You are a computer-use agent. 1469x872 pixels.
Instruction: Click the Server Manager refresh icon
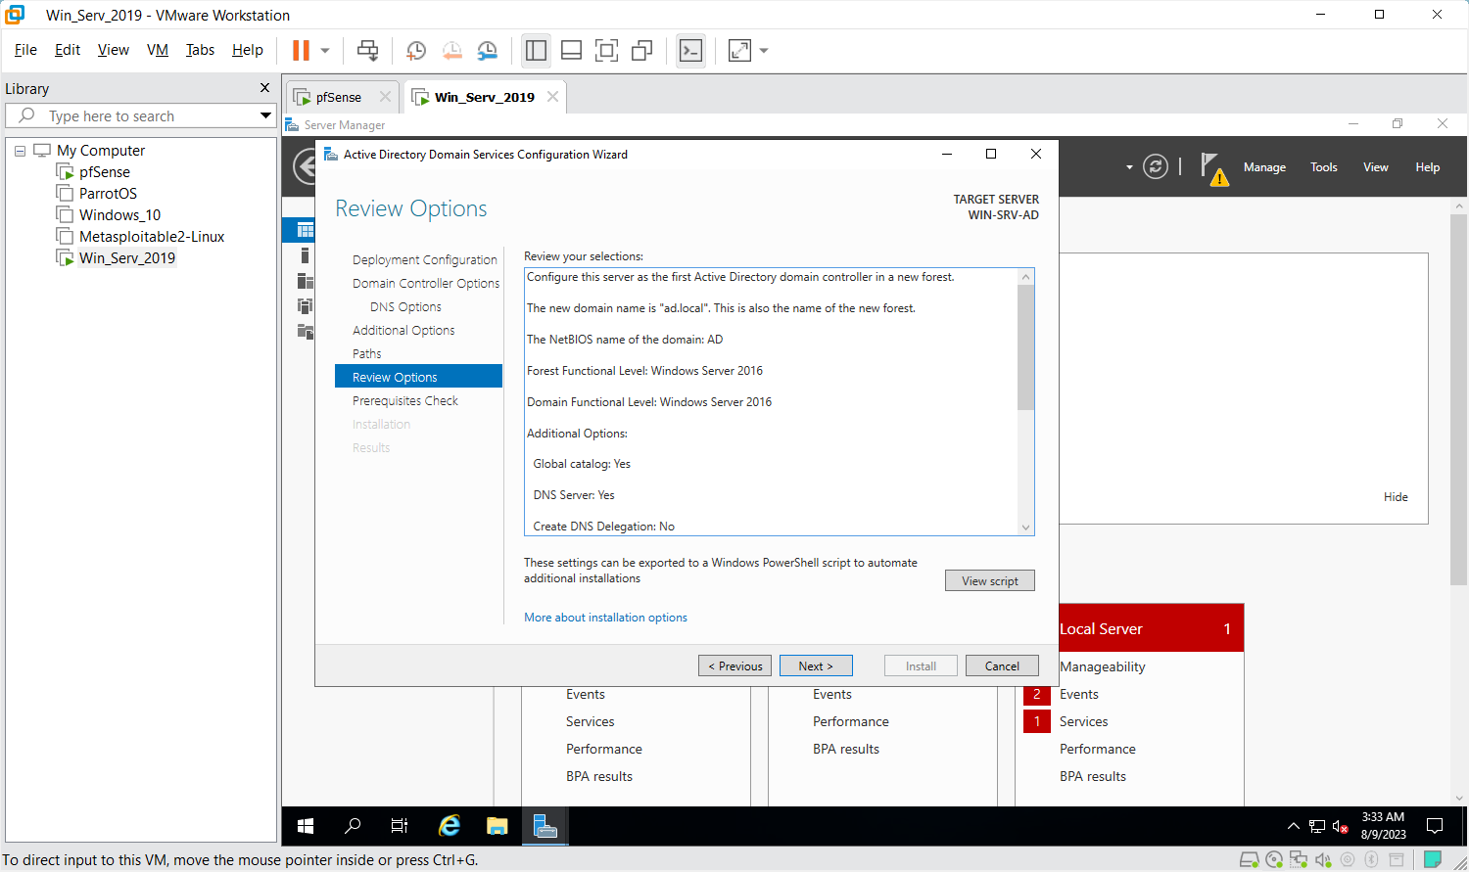click(1156, 167)
